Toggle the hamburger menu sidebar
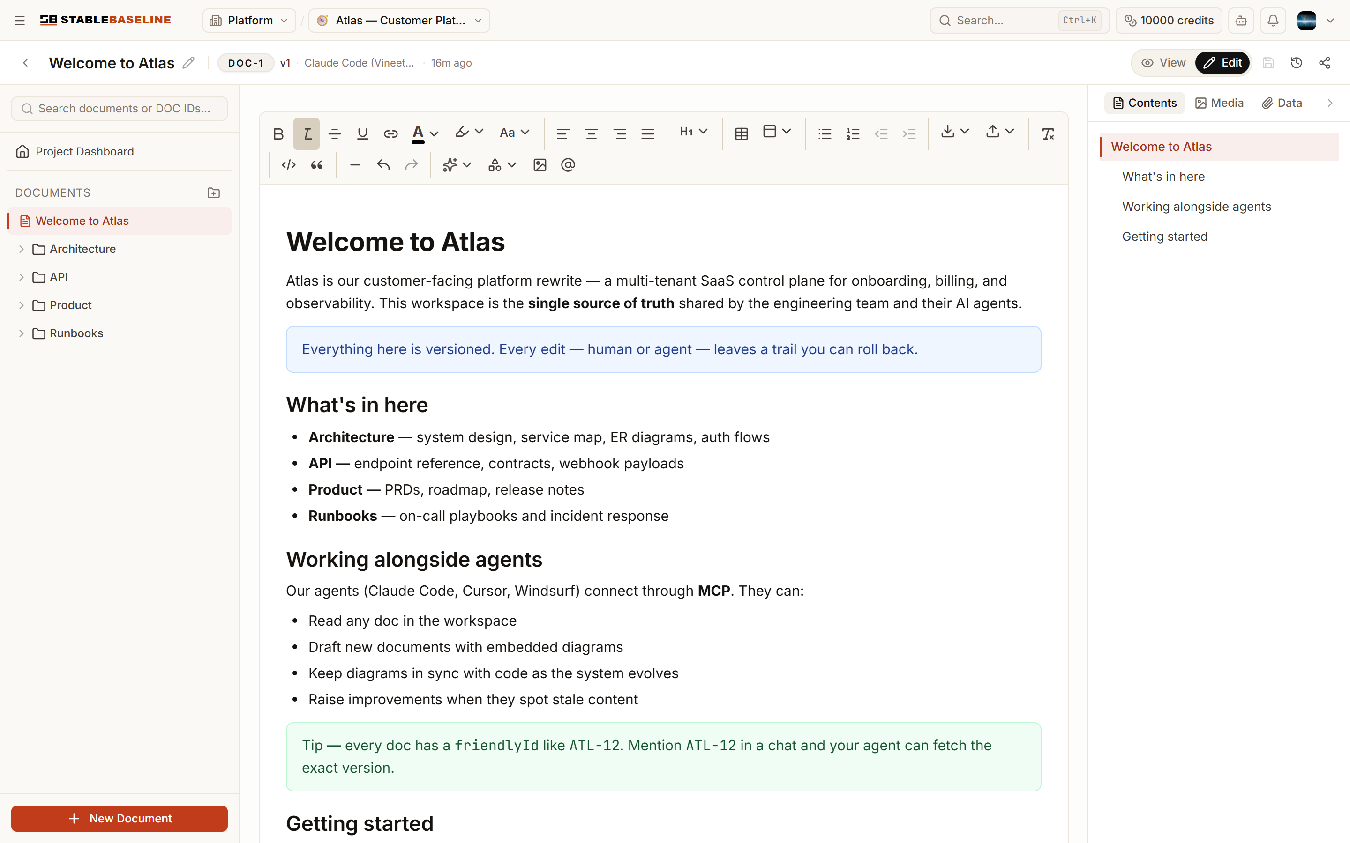Screen dimensions: 1350x843 click(x=20, y=21)
